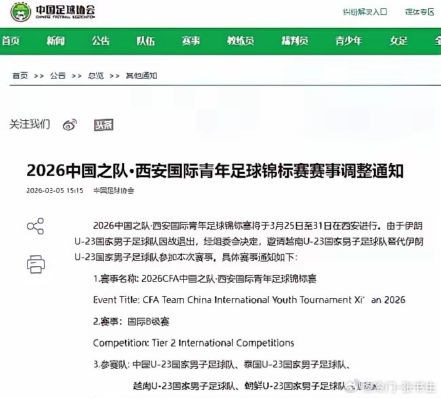The width and height of the screenshot is (441, 398).
Task: Click the line 2.赛事：国际B级赛
Action: coord(131,321)
